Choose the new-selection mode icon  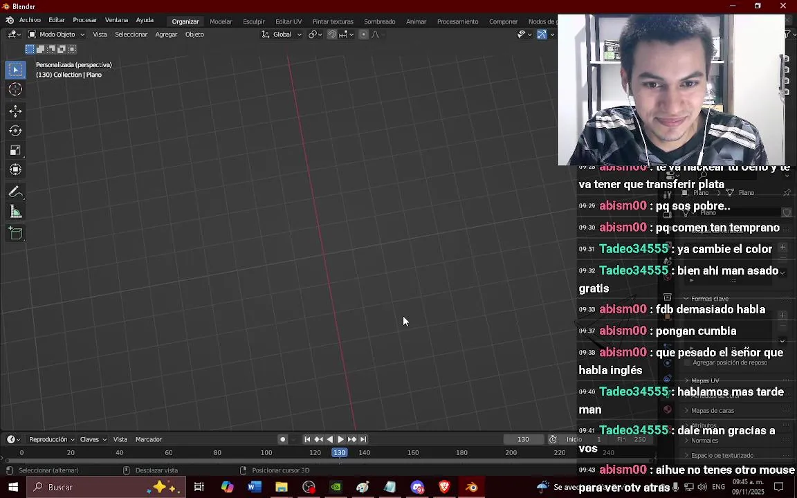pyautogui.click(x=30, y=49)
